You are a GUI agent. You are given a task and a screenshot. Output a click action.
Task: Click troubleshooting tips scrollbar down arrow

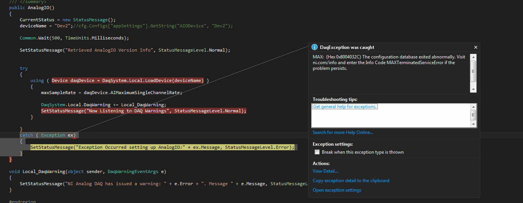(x=473, y=124)
